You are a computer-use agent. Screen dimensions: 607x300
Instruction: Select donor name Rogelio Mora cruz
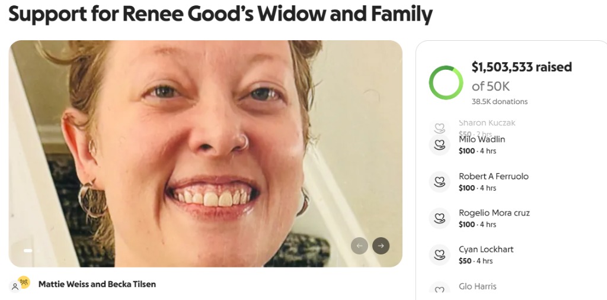(x=494, y=212)
